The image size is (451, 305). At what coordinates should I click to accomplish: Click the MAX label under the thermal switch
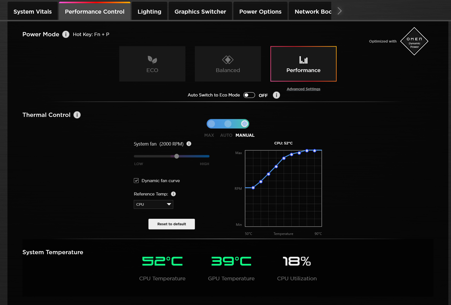tap(209, 135)
